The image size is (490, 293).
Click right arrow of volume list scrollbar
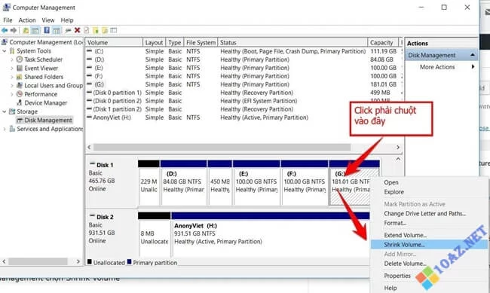[398, 147]
